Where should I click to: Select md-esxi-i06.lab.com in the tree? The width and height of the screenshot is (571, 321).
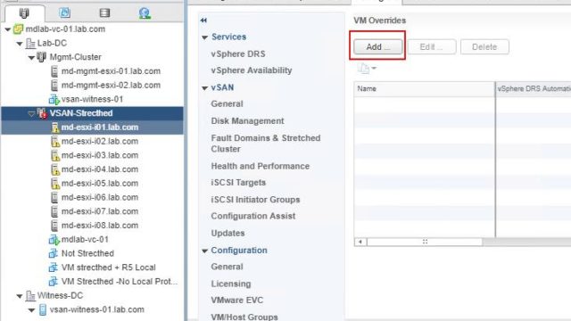(x=100, y=198)
